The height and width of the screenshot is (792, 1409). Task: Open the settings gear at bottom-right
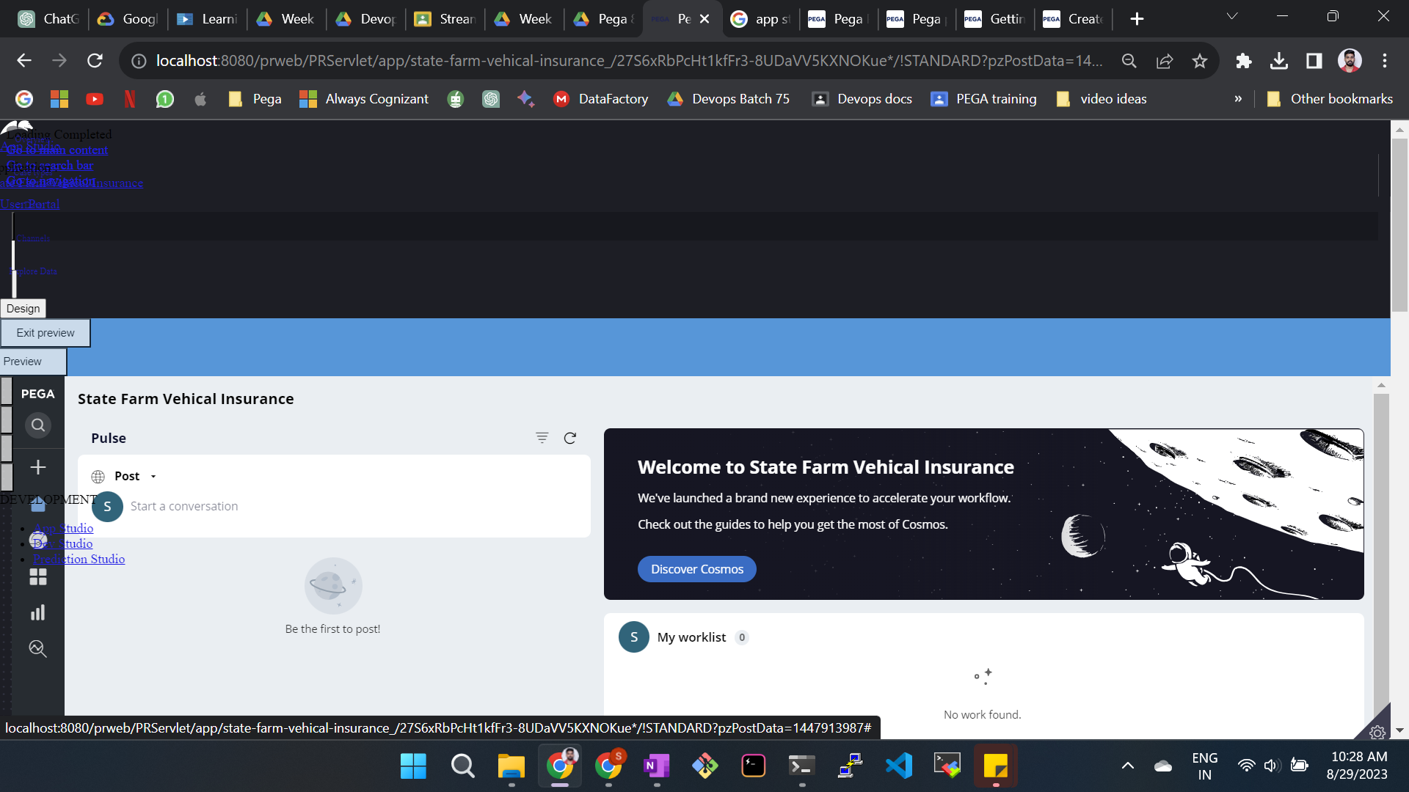1377,733
